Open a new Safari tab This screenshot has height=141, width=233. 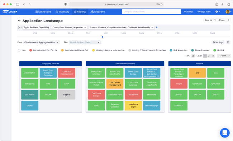(223, 4)
